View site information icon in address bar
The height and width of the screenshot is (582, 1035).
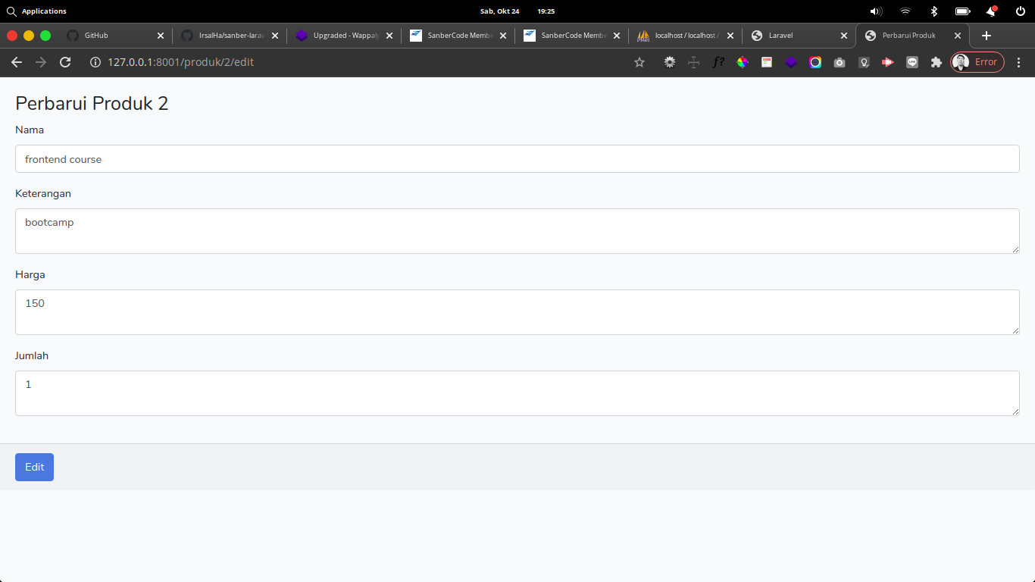pos(95,62)
